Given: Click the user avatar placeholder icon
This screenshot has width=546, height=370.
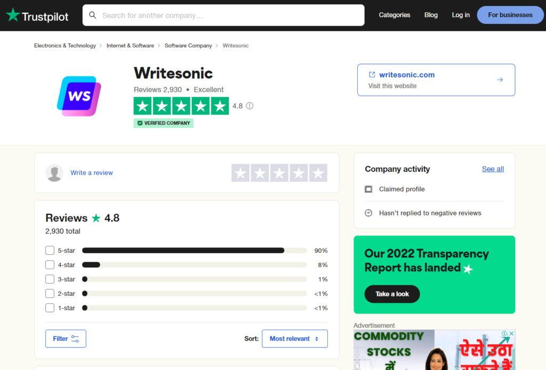Looking at the screenshot, I should [54, 173].
